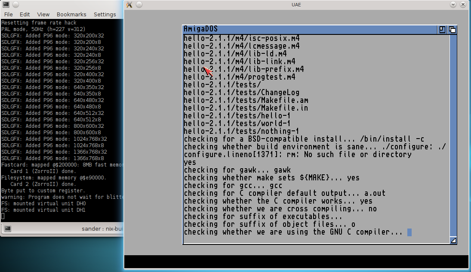
Task: Click 'checking for suffix of executables' line
Action: (x=263, y=217)
